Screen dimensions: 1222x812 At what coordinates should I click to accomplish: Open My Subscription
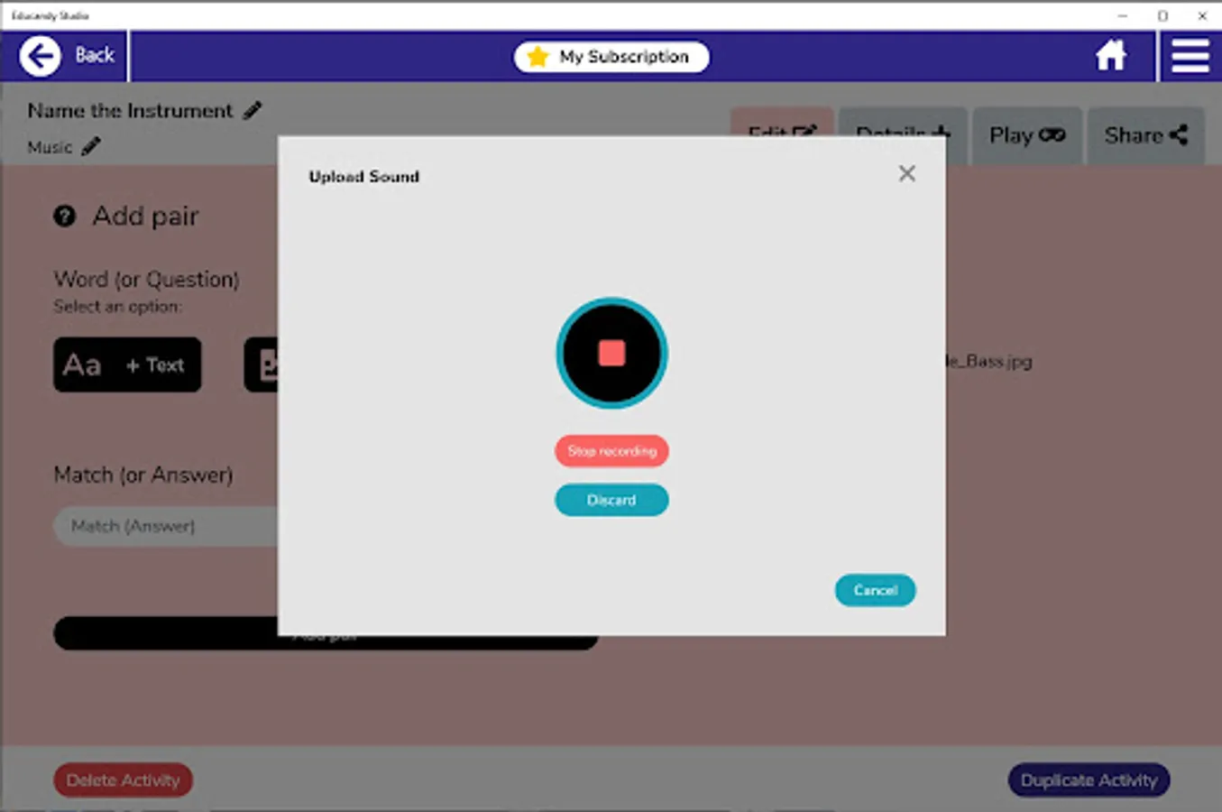pyautogui.click(x=611, y=57)
